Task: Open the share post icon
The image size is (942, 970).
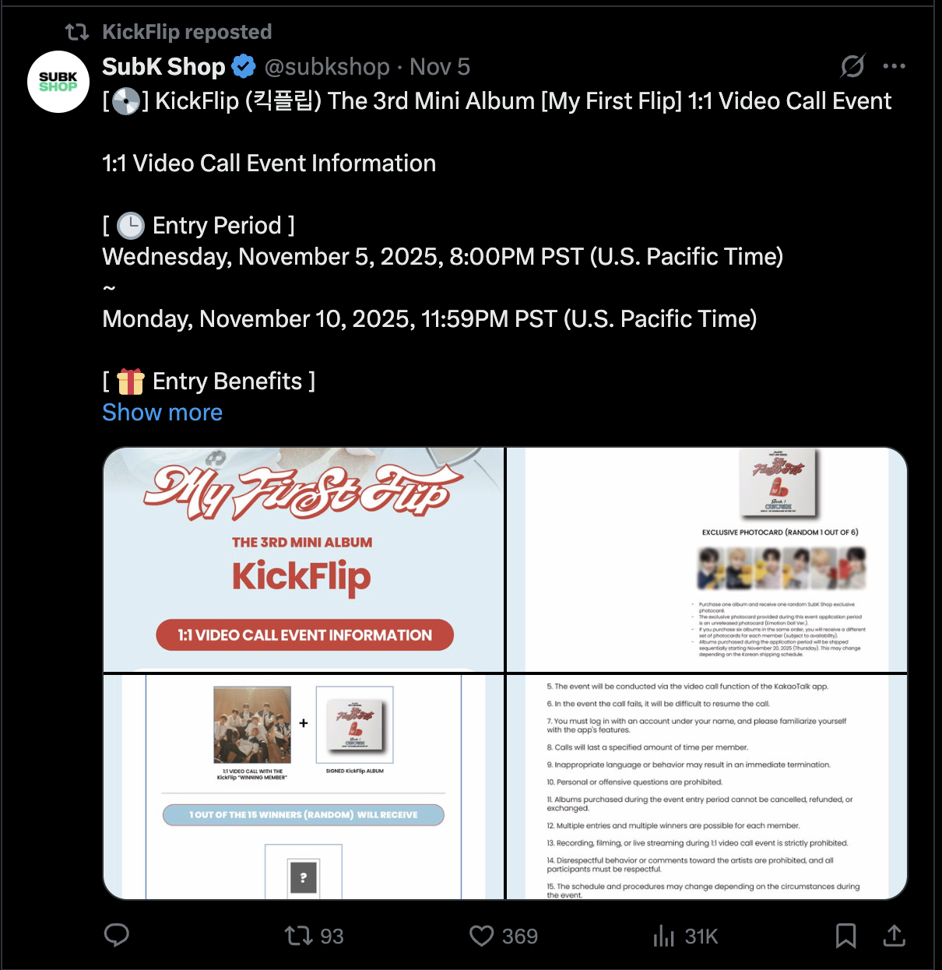Action: click(895, 936)
